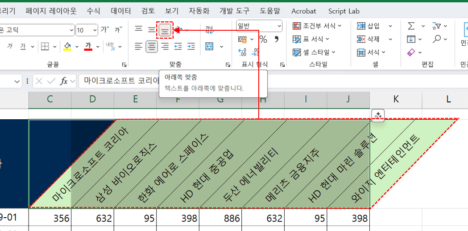
Task: Open 일반 number format combo box
Action: (x=259, y=26)
